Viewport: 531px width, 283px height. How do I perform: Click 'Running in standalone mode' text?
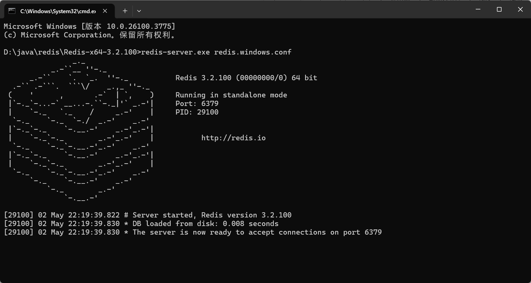click(x=231, y=95)
